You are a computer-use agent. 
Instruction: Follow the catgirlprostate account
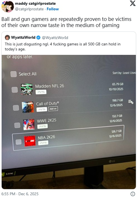click(53, 9)
